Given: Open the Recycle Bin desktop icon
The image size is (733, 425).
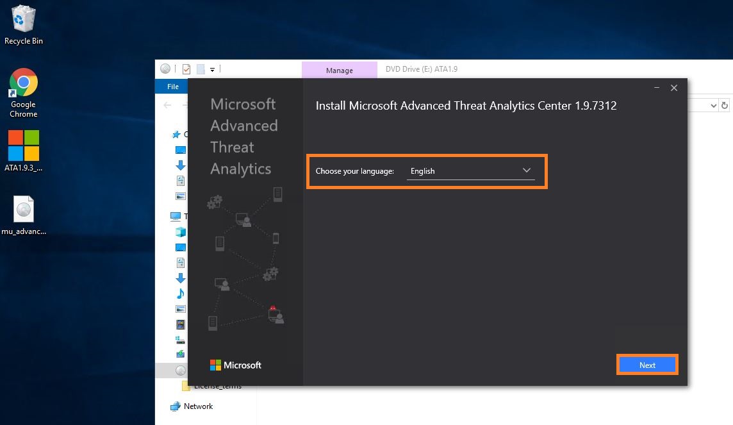Looking at the screenshot, I should click(23, 25).
